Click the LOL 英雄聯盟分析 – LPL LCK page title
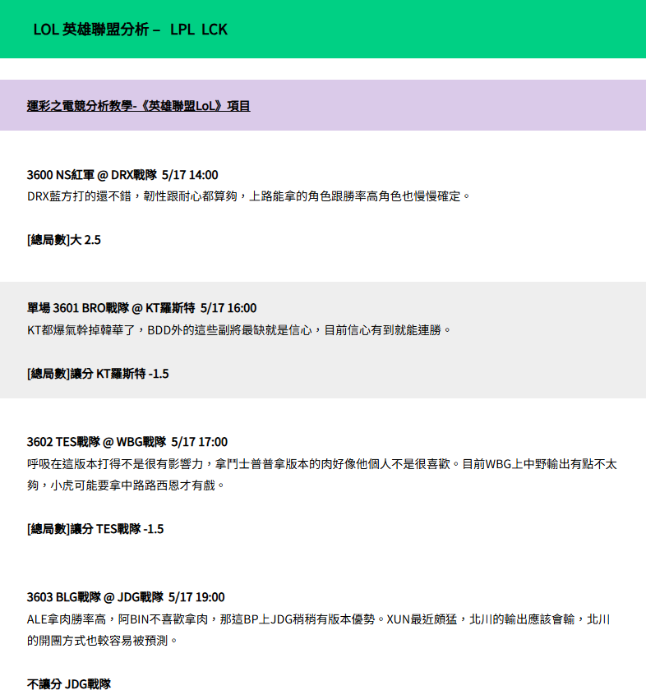 click(x=131, y=30)
